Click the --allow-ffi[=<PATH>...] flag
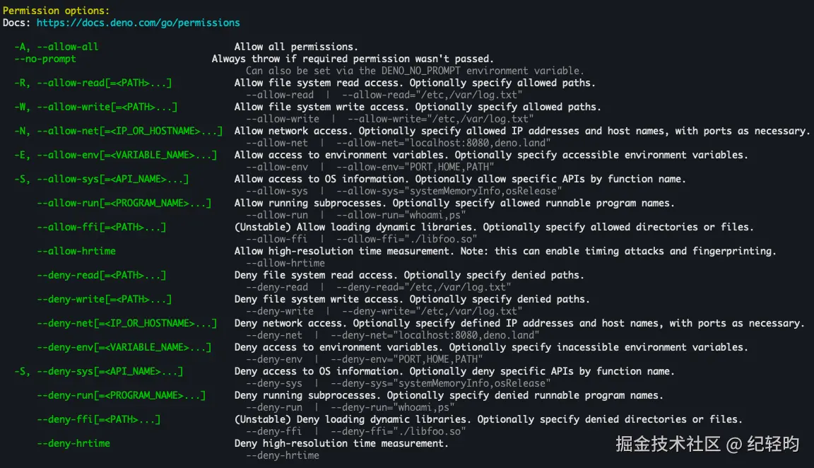The width and height of the screenshot is (814, 468). pyautogui.click(x=101, y=227)
